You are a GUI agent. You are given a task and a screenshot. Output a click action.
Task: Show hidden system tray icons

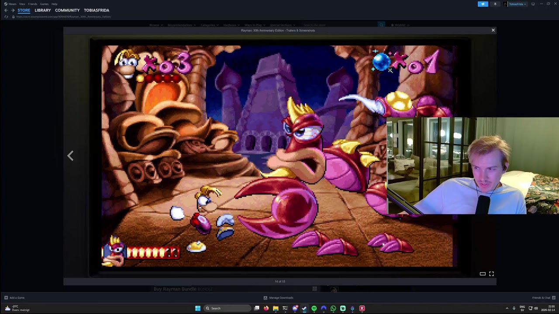click(507, 308)
